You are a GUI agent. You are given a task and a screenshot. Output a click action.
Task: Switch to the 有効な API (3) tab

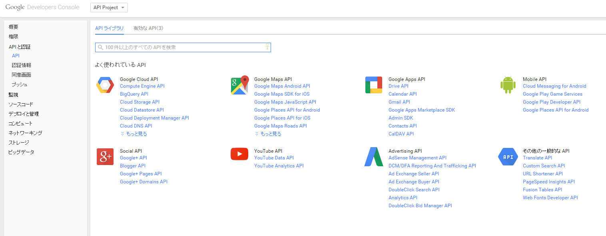(148, 28)
